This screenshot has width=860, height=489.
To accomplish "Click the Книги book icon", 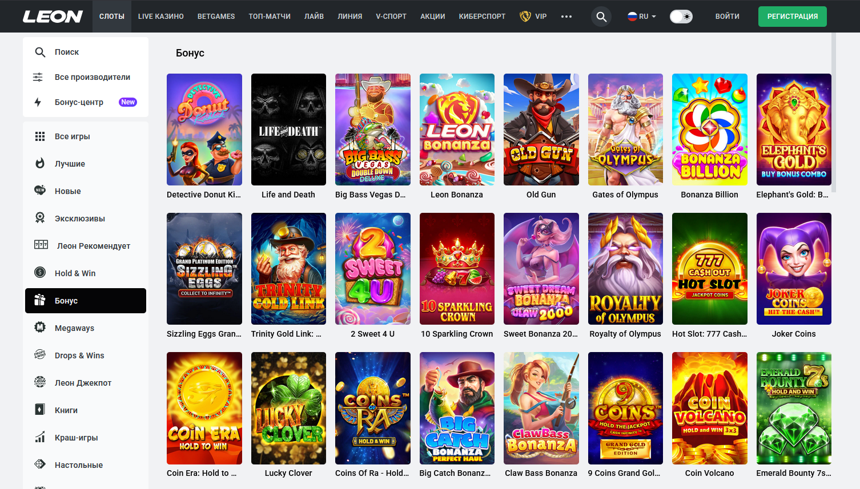I will [40, 410].
